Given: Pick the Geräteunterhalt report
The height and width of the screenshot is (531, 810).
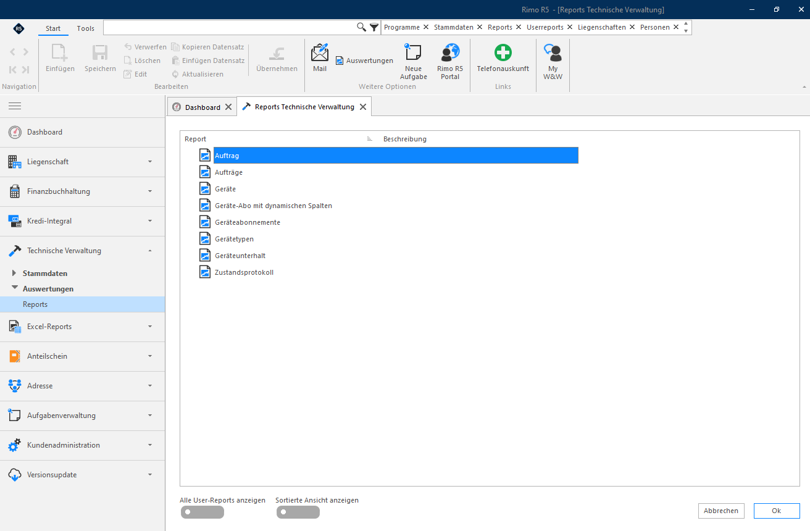Looking at the screenshot, I should click(x=240, y=256).
